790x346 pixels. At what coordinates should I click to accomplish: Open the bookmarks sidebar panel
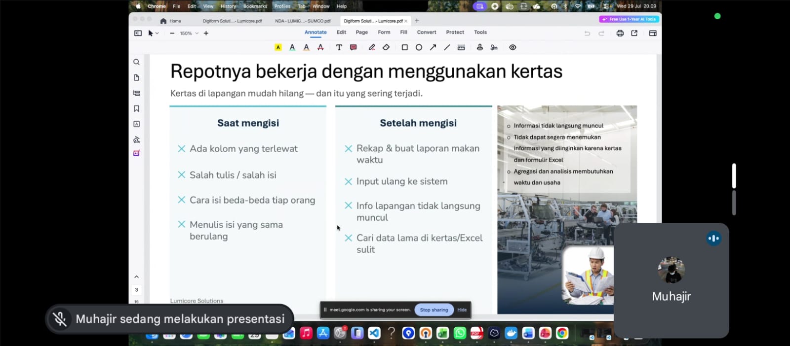(x=136, y=108)
